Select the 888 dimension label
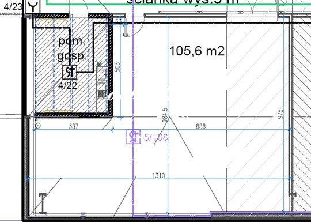 coord(201,126)
